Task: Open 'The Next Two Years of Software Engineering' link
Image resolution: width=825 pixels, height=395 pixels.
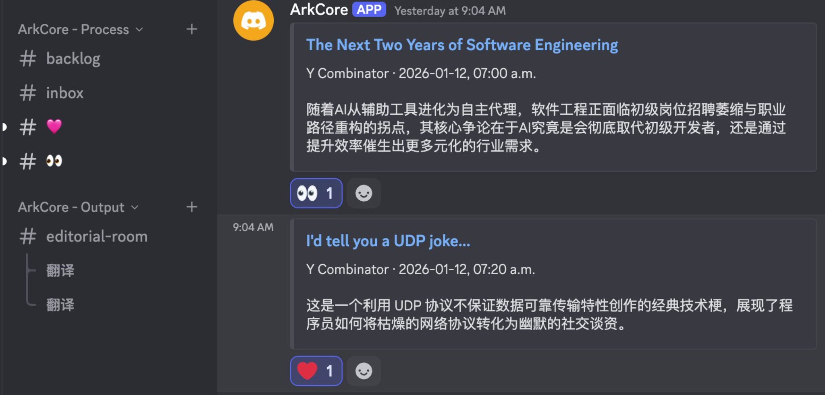Action: coord(462,45)
